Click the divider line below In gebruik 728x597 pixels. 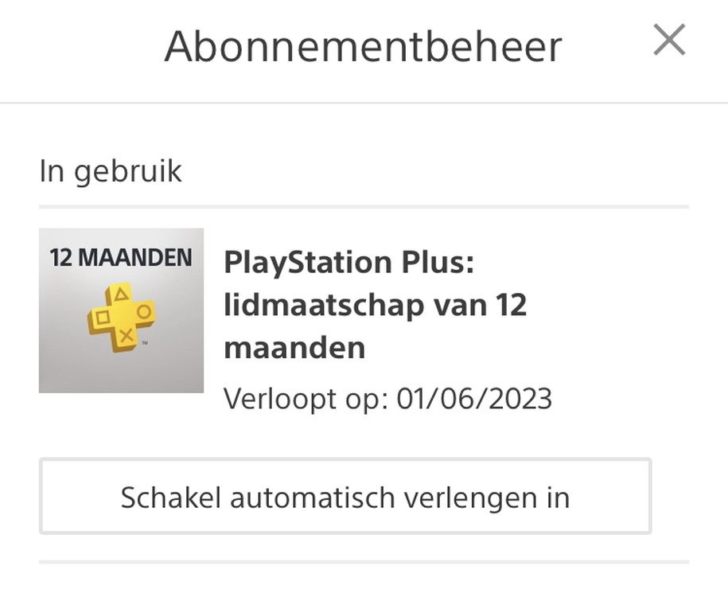coord(364,206)
